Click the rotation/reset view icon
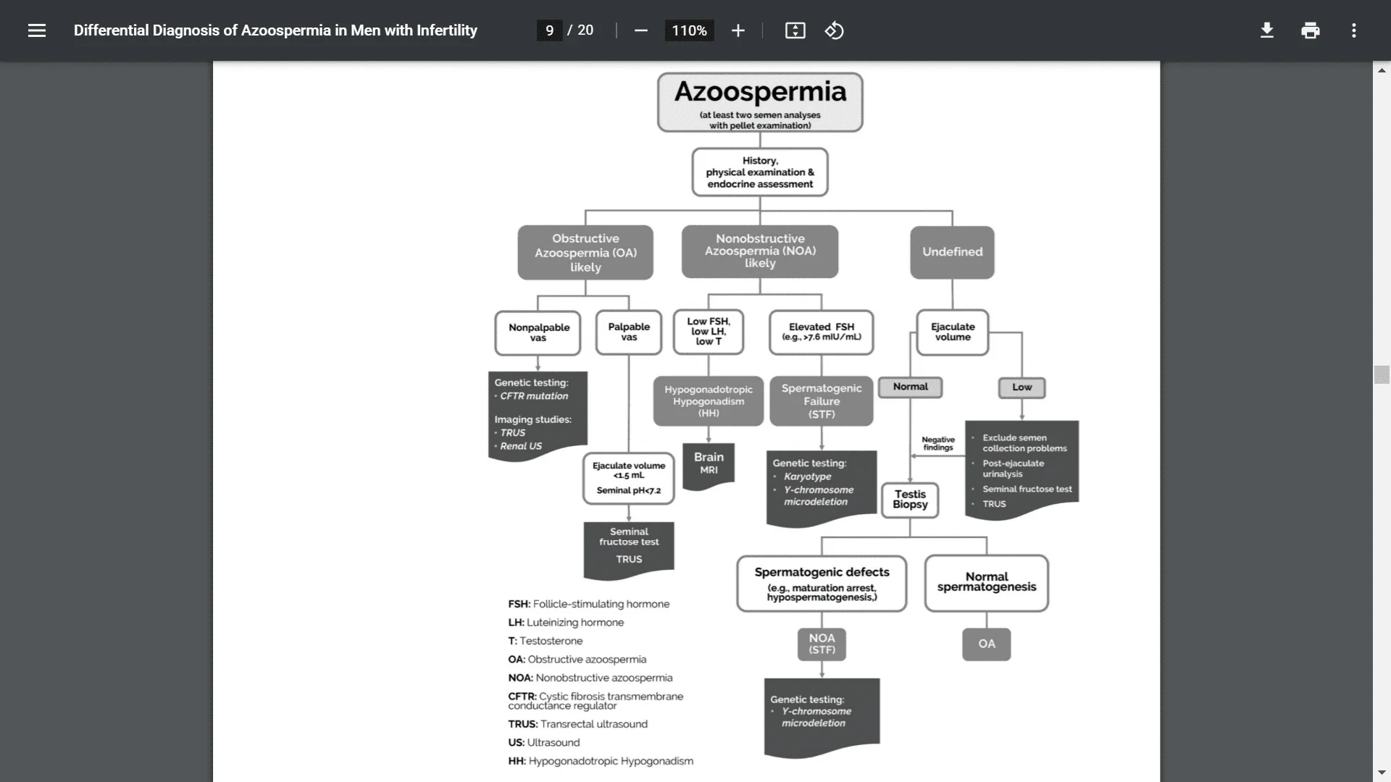The width and height of the screenshot is (1391, 782). [x=835, y=30]
